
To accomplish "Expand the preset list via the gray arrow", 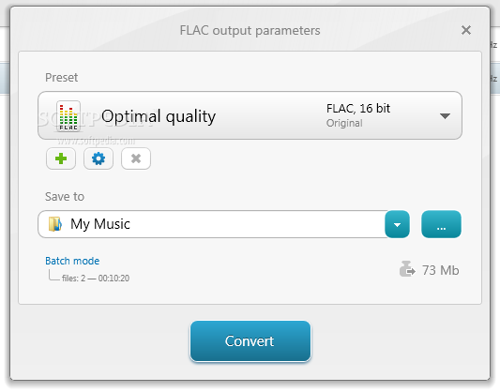I will pos(445,115).
